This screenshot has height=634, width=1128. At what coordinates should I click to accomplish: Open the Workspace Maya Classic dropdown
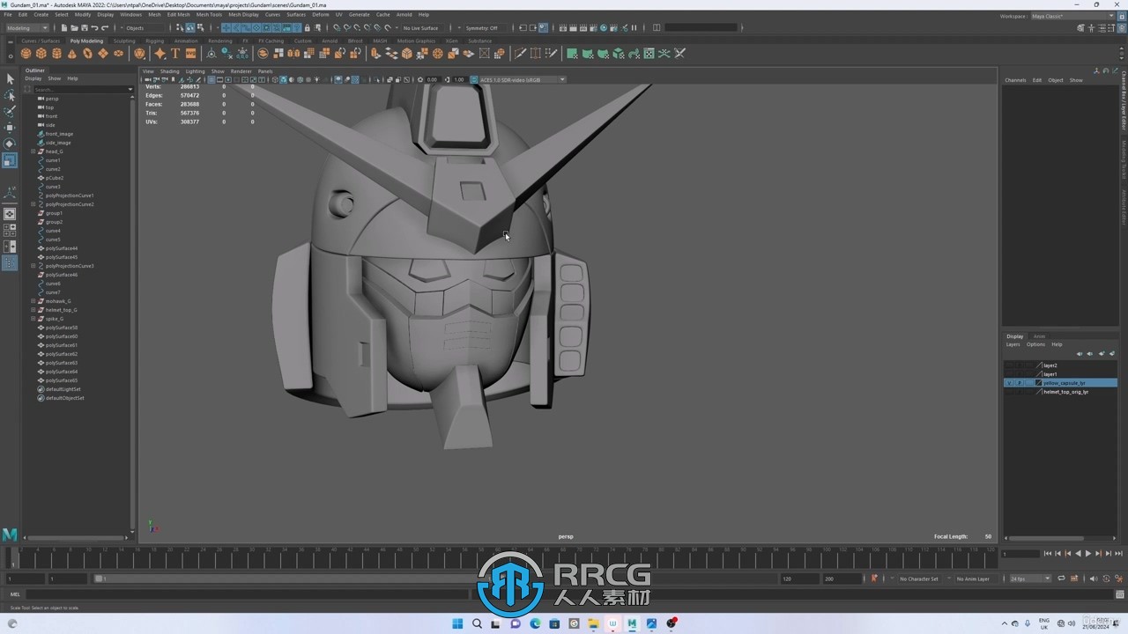click(1072, 16)
